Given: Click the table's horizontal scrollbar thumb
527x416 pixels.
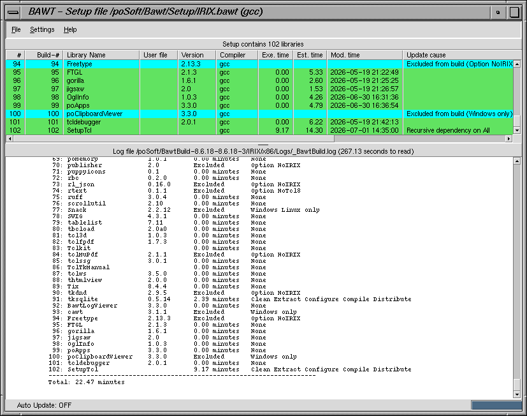Looking at the screenshot, I should coord(174,138).
